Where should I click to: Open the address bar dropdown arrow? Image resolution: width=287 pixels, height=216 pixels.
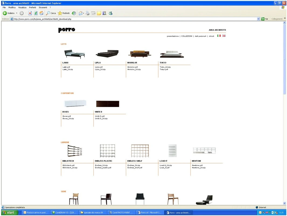click(258, 19)
